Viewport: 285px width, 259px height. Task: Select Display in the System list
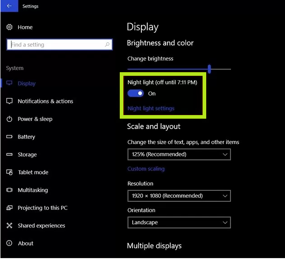(x=27, y=83)
